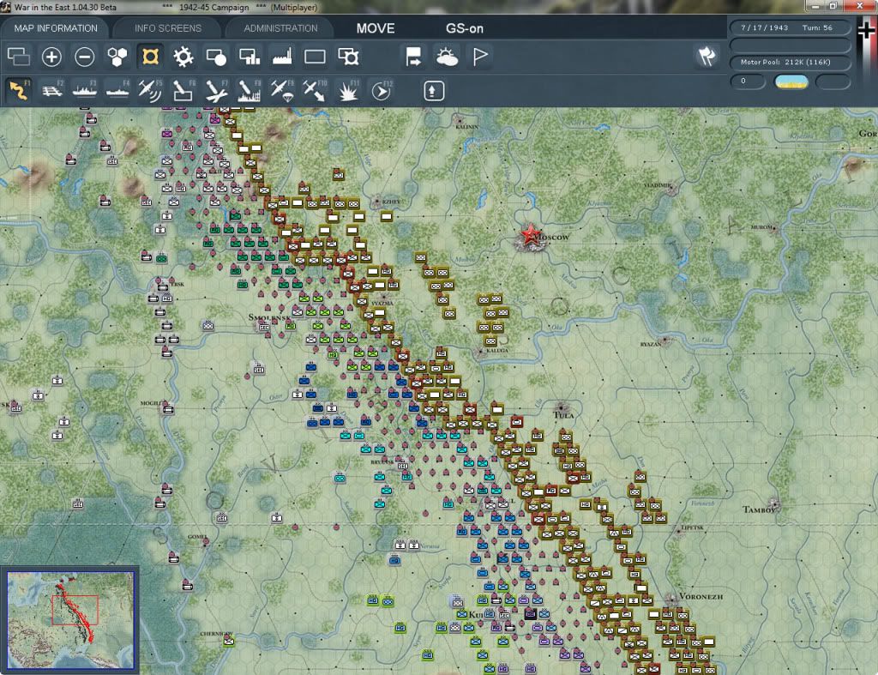This screenshot has width=878, height=675.
Task: Click the rectangle-with-gear toolbar icon
Action: pyautogui.click(x=348, y=57)
